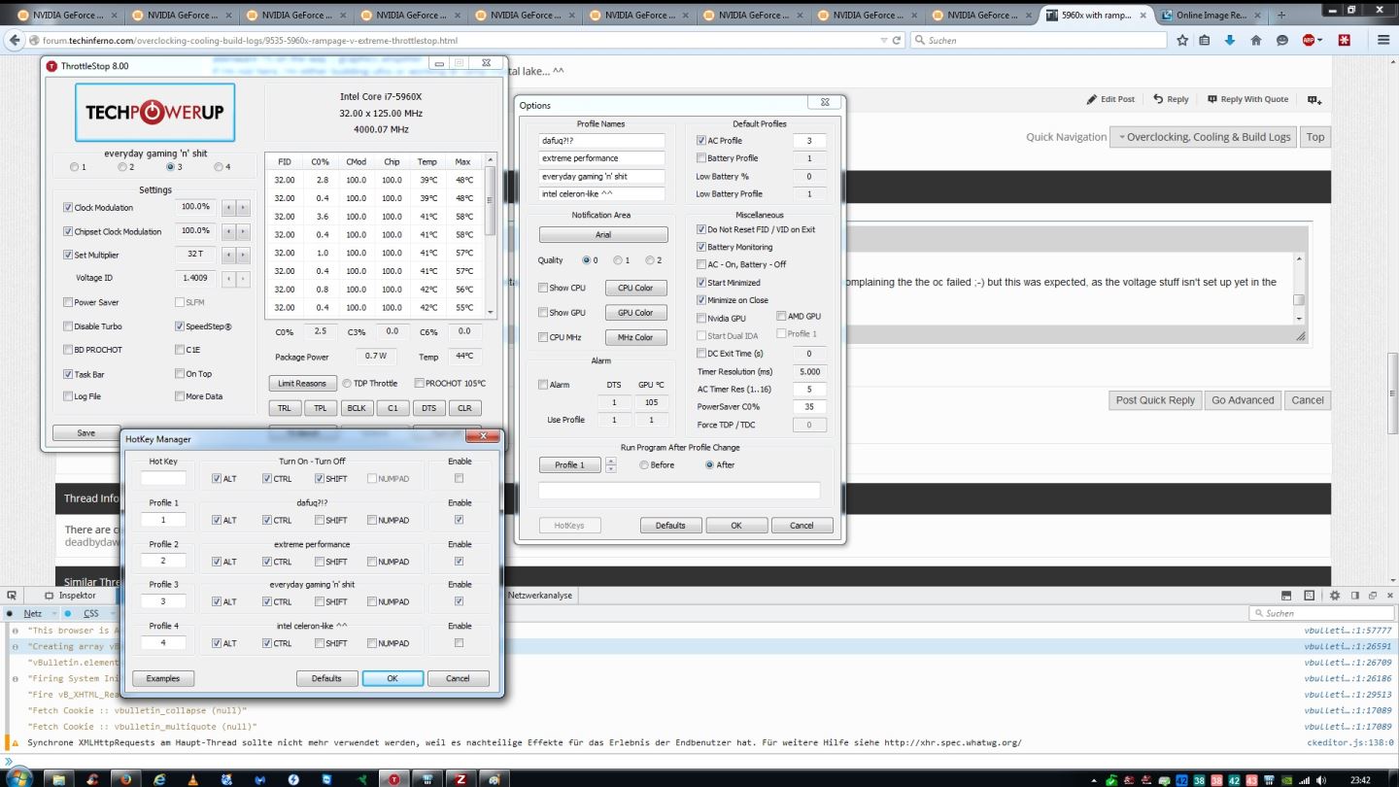The width and height of the screenshot is (1399, 787).
Task: Open the chat smiley icon in toolbar
Action: (x=1282, y=40)
